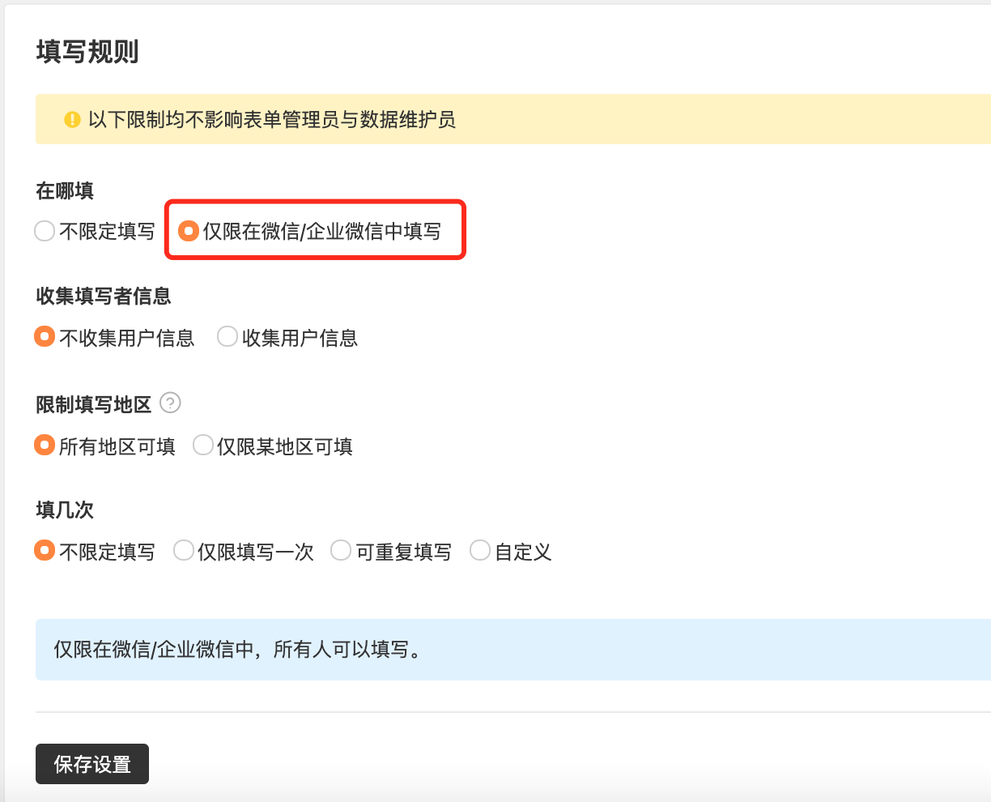This screenshot has height=802, width=991.
Task: Click the yellow warning icon in notice bar
Action: pyautogui.click(x=72, y=120)
